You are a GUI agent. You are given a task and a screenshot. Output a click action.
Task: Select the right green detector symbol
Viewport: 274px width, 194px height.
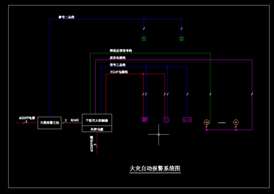pos(182,39)
